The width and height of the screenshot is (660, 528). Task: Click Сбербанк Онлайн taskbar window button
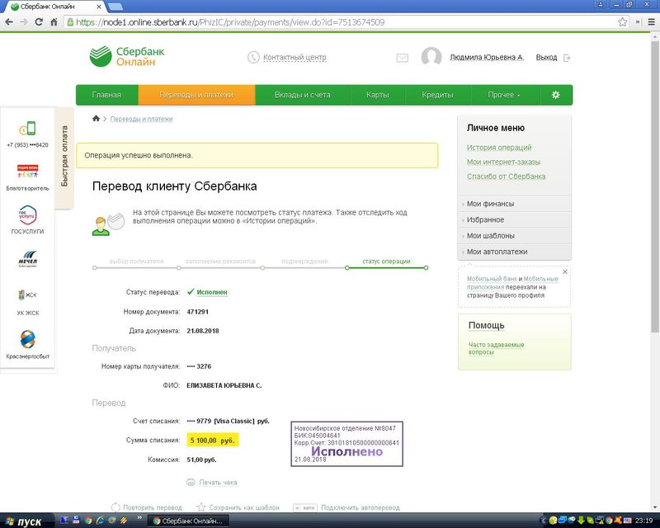coord(188,521)
